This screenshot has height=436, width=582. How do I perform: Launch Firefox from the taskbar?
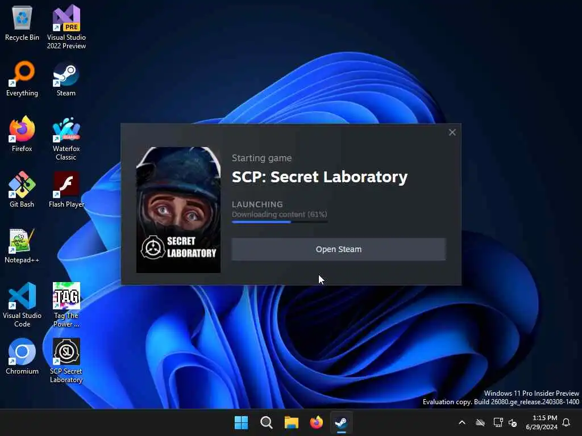[x=316, y=422]
